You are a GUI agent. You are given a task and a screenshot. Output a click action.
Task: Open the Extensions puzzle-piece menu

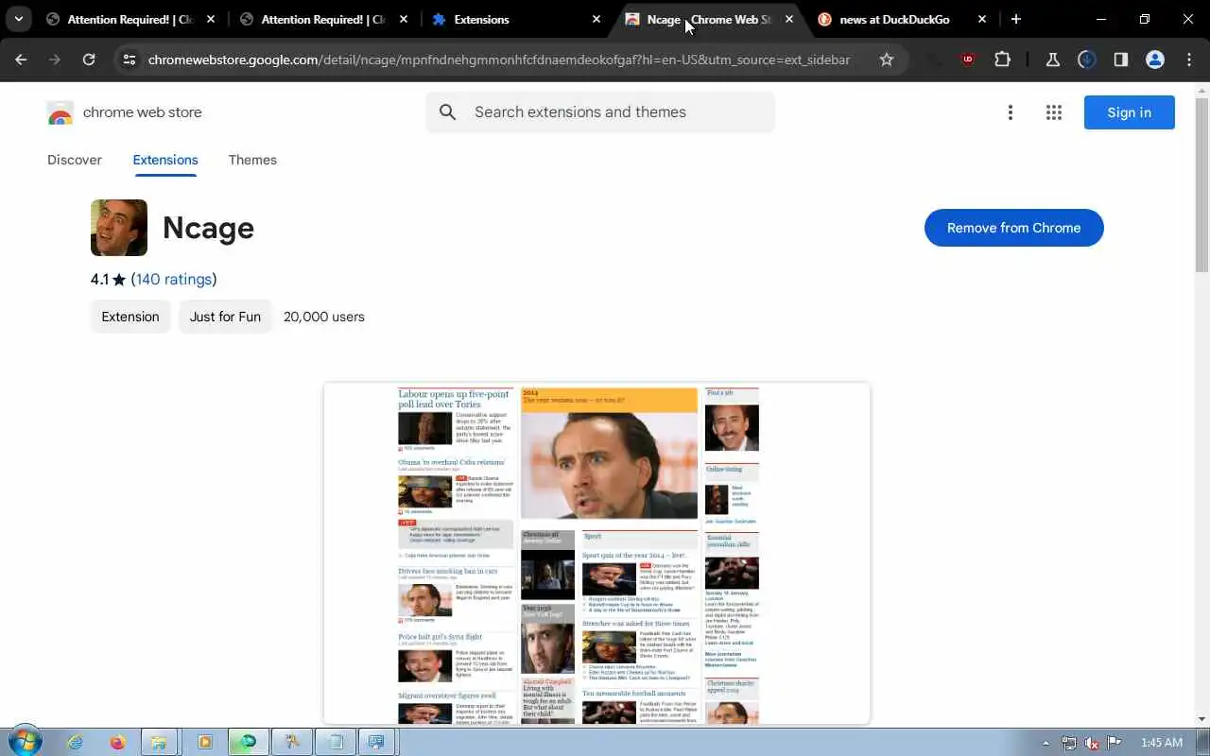tap(1002, 60)
